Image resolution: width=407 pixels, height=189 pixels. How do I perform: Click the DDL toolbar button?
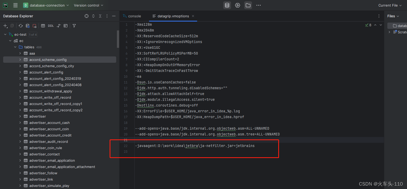click(51, 26)
